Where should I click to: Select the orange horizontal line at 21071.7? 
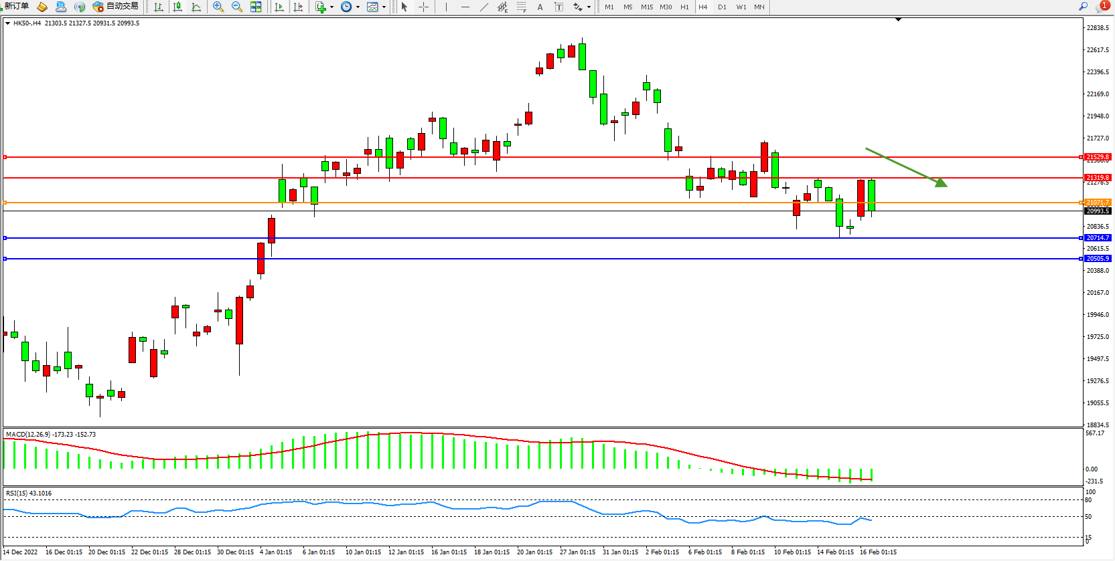(x=536, y=203)
